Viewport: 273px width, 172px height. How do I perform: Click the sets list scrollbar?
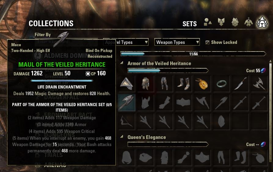pyautogui.click(x=270, y=115)
